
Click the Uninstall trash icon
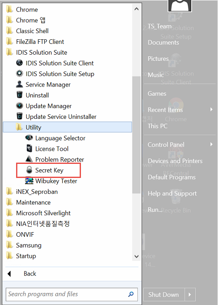click(19, 95)
